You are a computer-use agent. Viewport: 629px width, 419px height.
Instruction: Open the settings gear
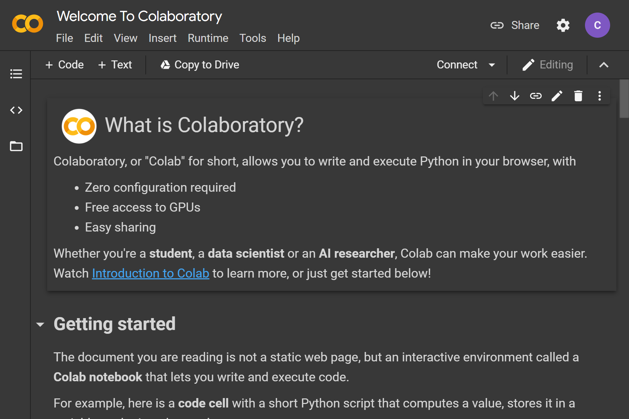coord(563,25)
